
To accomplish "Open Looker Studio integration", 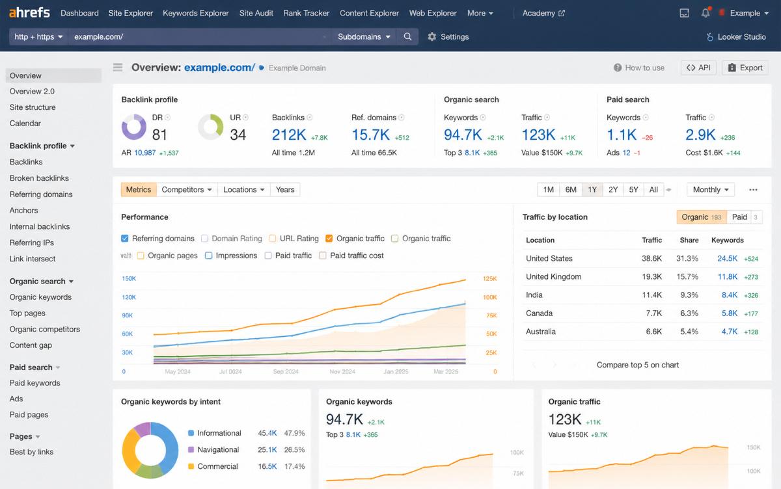I will point(735,37).
